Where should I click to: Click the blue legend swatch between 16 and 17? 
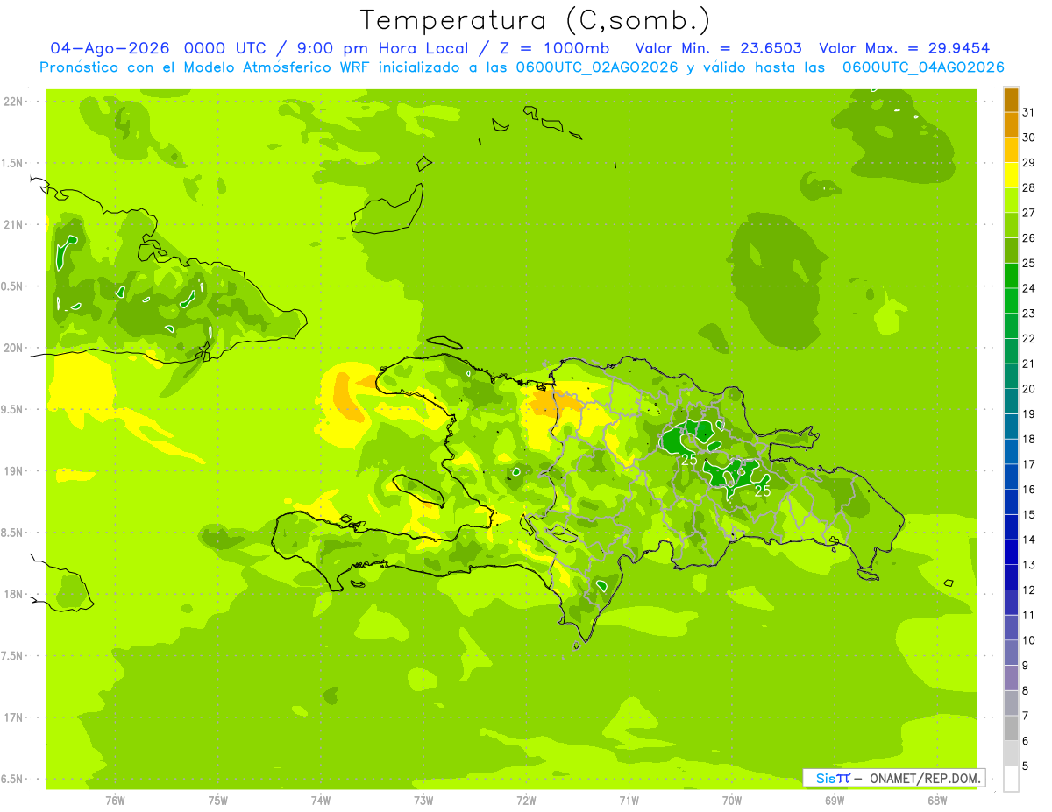[x=1011, y=477]
